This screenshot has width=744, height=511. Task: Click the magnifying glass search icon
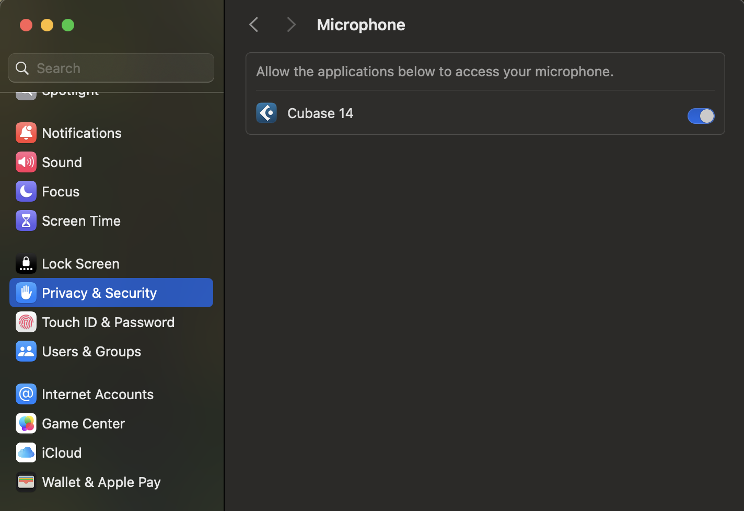[x=22, y=68]
